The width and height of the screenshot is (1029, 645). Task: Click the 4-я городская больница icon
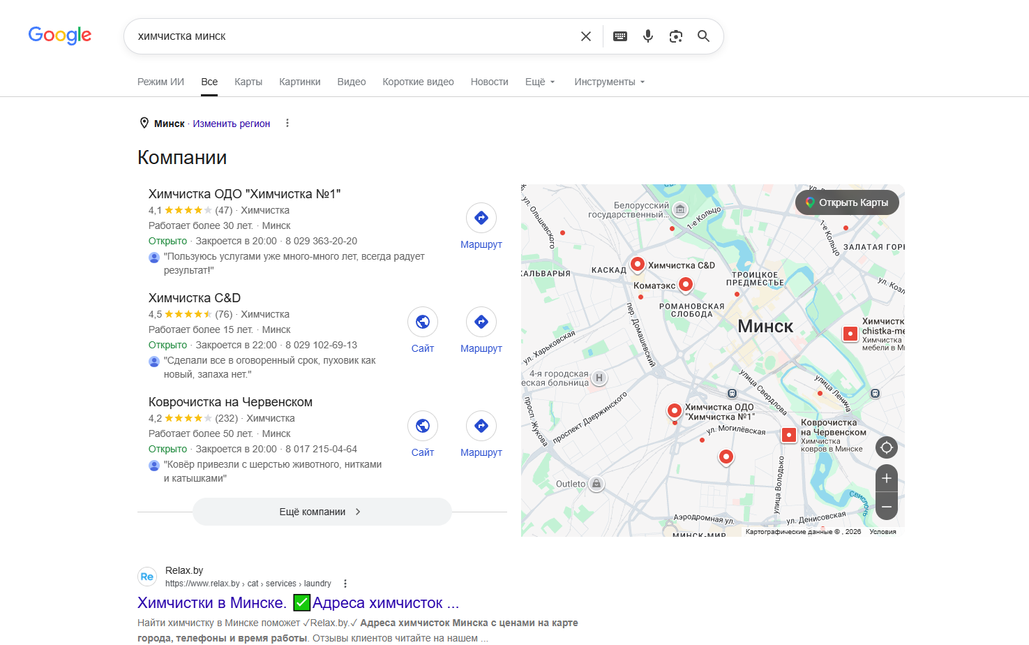click(599, 378)
